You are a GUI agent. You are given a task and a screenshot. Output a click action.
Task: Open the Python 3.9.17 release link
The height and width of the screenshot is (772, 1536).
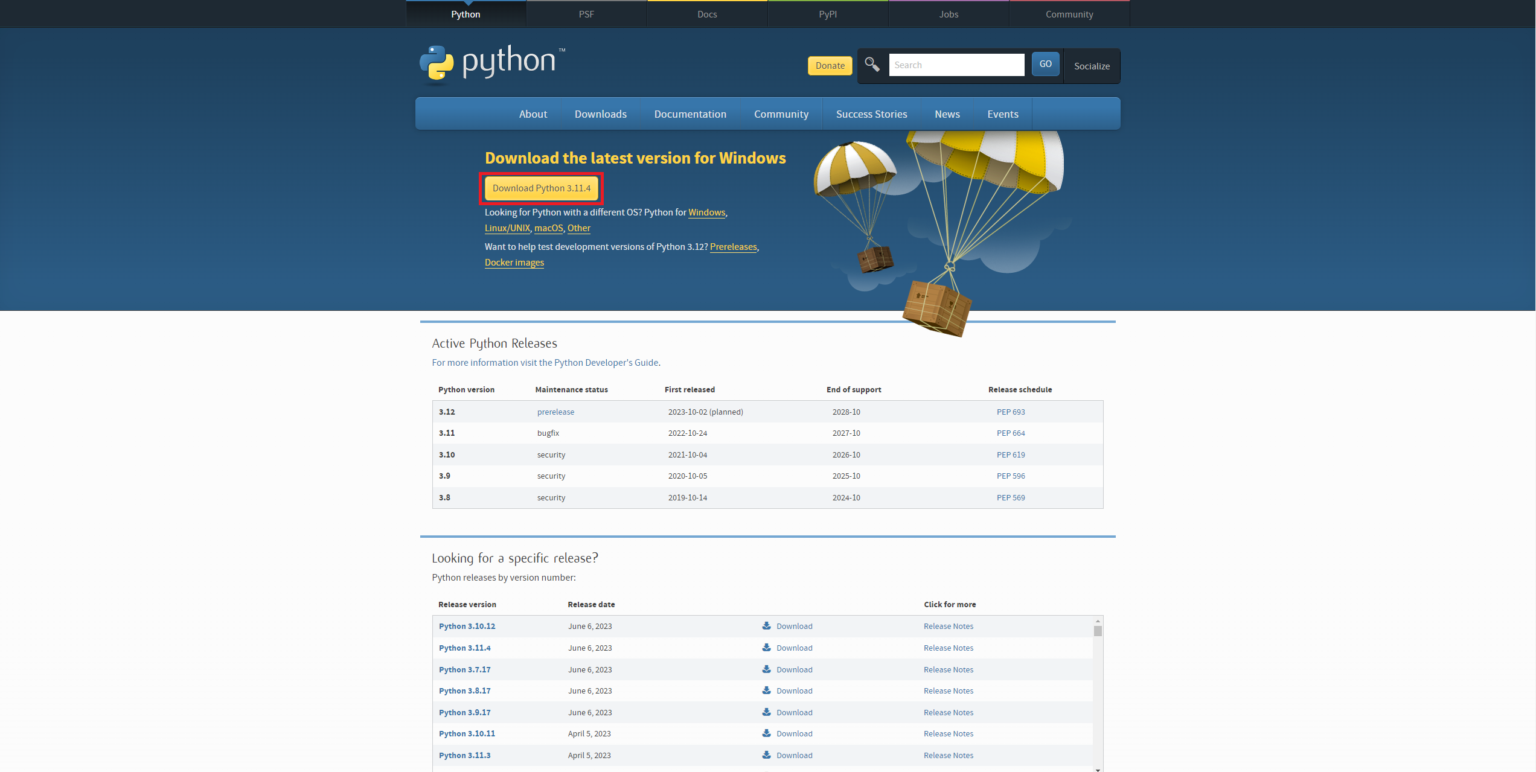[x=464, y=712]
